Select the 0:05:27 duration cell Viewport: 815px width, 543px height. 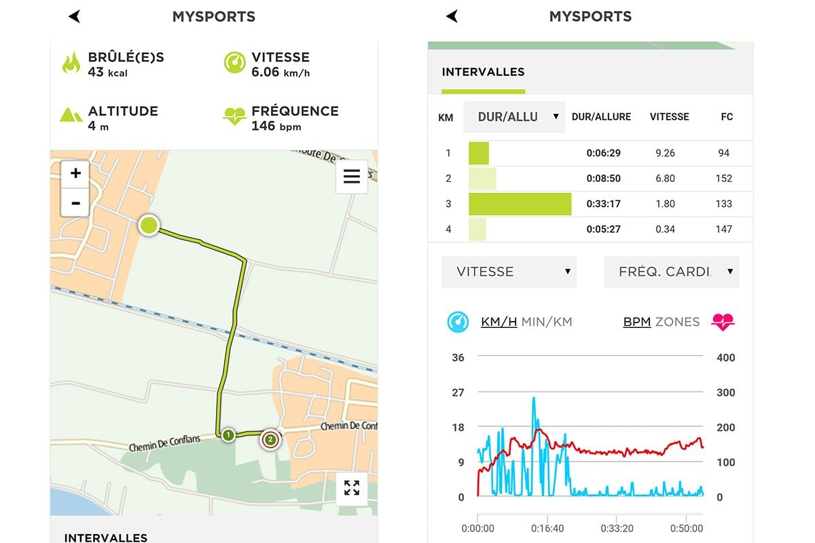(x=604, y=229)
